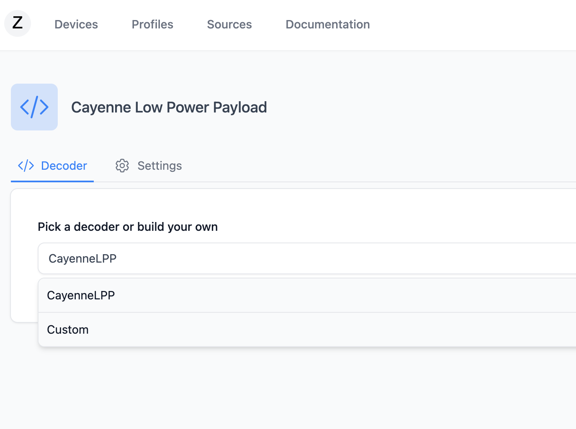Click the code brackets icon on Decoder tab

(26, 166)
